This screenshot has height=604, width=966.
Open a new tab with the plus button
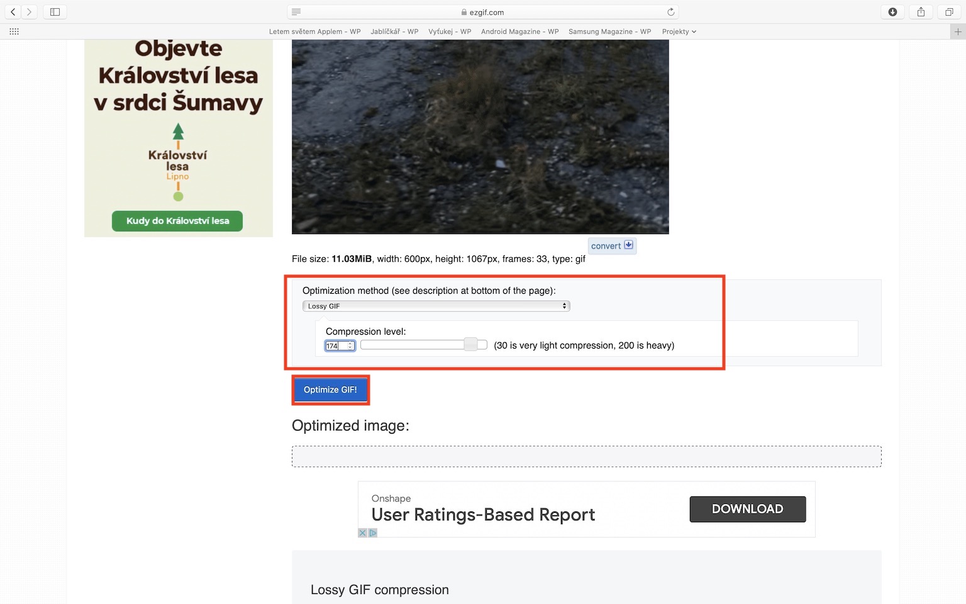click(x=958, y=31)
